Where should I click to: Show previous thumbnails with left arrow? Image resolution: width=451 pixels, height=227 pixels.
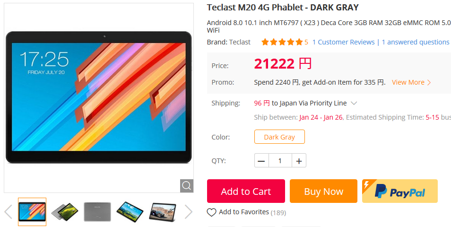[x=9, y=212]
